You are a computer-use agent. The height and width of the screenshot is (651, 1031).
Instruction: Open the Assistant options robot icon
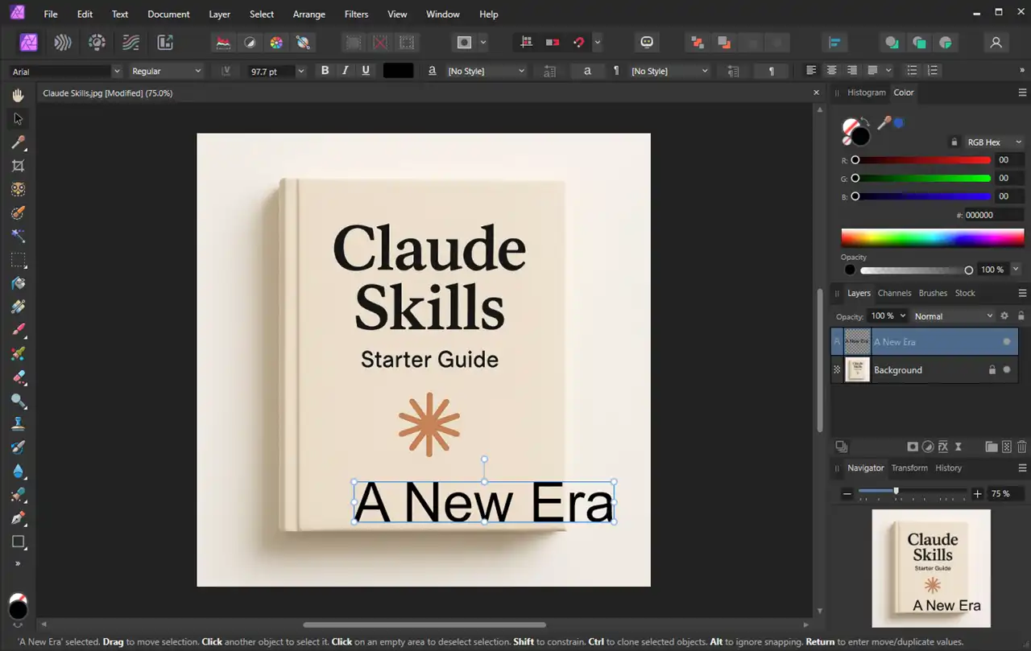point(647,43)
